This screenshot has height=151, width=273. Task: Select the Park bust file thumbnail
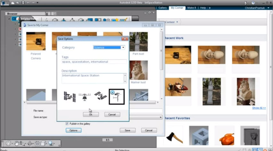point(139,42)
